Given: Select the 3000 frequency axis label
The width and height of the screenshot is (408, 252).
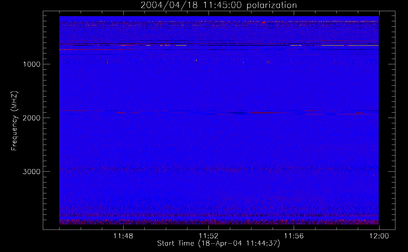Looking at the screenshot, I should click(x=32, y=172).
